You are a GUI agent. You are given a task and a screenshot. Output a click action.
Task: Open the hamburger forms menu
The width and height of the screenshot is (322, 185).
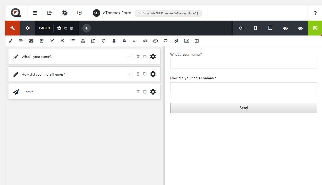pos(35,13)
